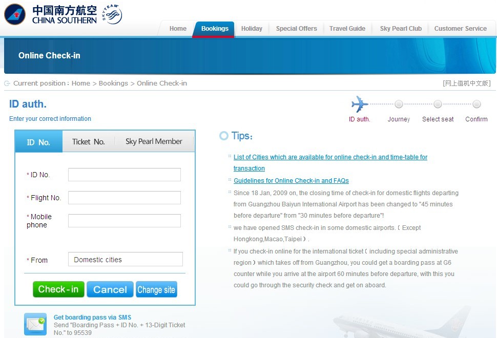Click the Journey step circle
497x338 pixels.
(x=399, y=104)
